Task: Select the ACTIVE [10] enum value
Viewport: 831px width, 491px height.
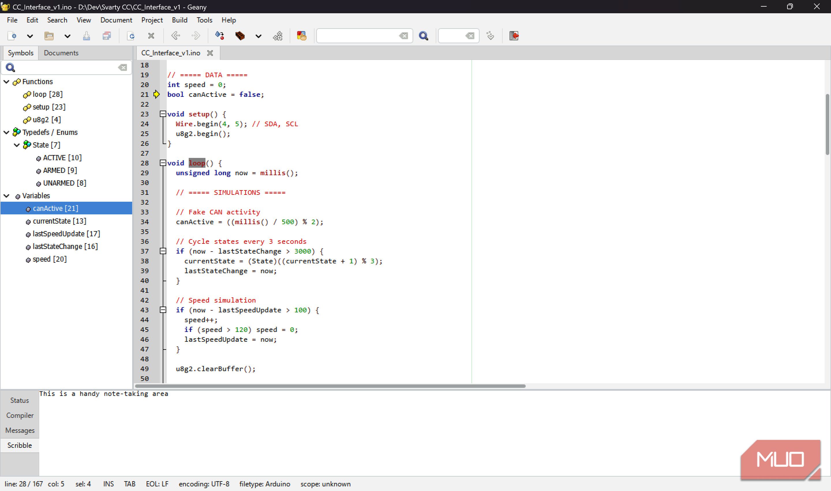Action: pyautogui.click(x=62, y=158)
